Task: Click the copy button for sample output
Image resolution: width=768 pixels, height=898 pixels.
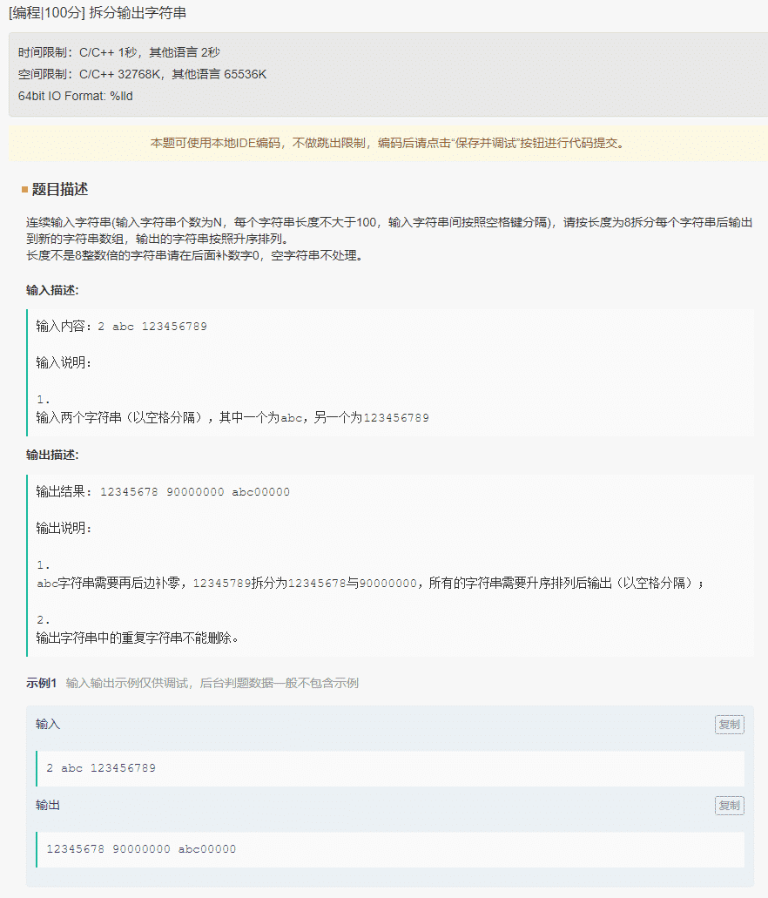Action: pyautogui.click(x=729, y=806)
